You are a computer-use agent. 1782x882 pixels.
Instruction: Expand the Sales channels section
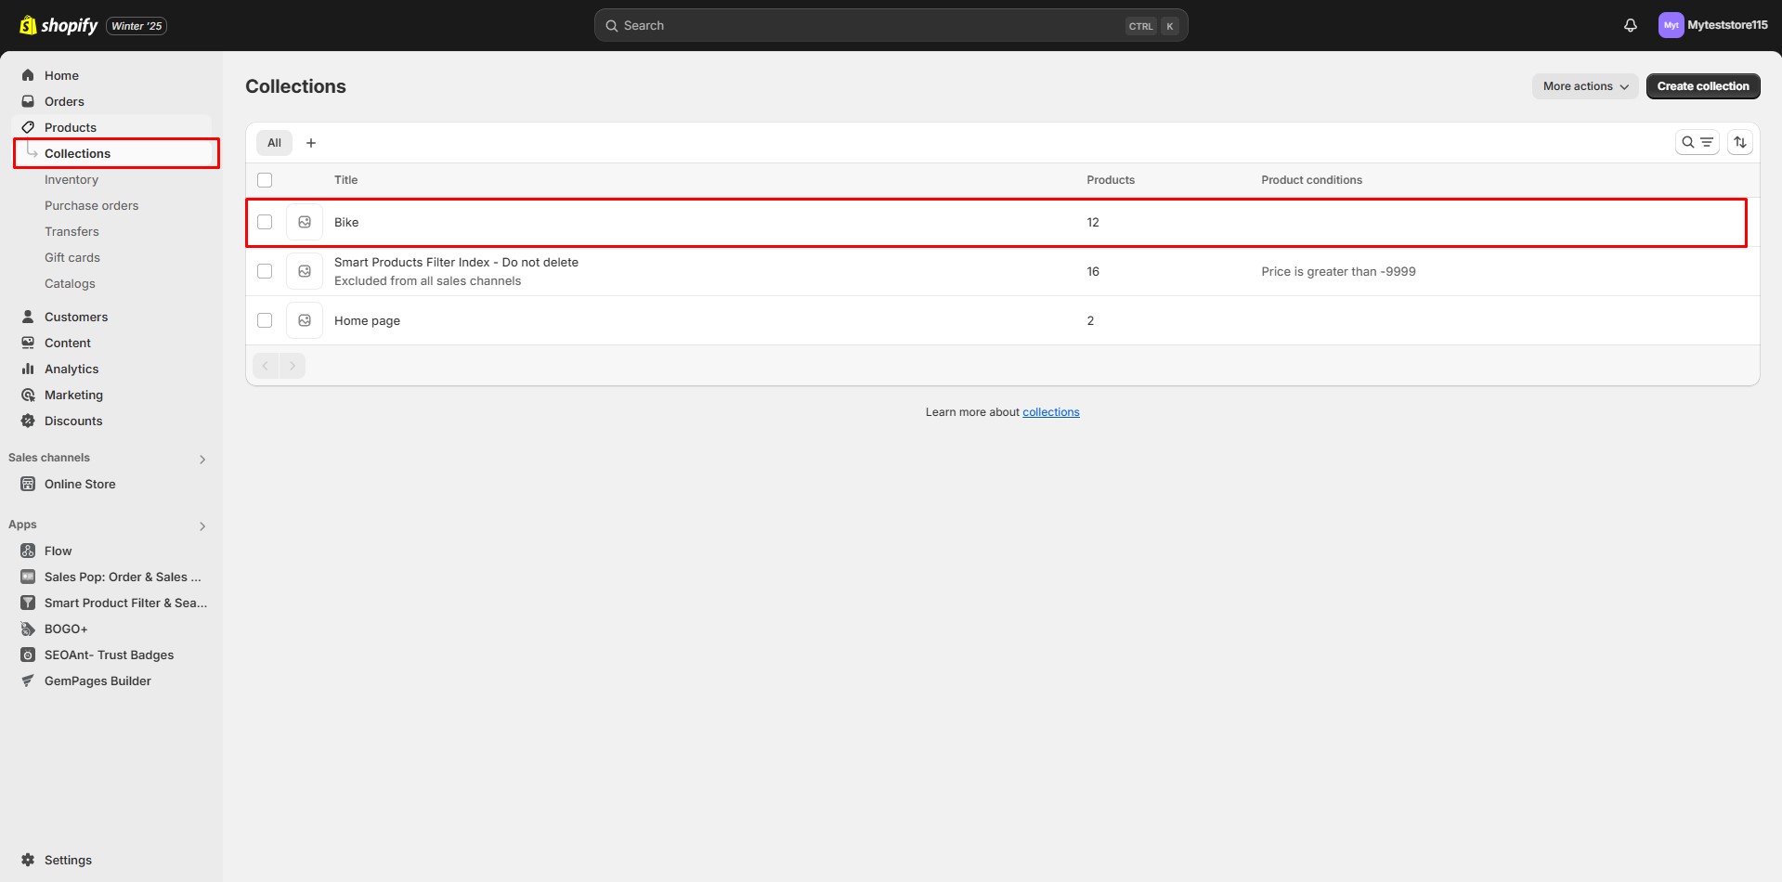tap(202, 459)
